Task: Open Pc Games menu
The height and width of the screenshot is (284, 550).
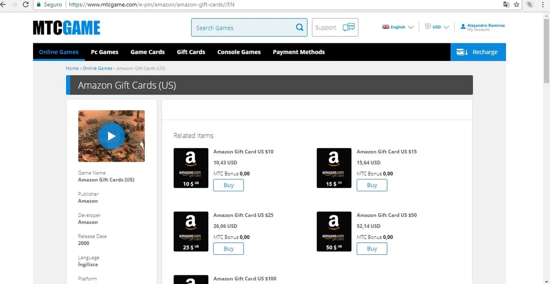Action: coord(104,52)
